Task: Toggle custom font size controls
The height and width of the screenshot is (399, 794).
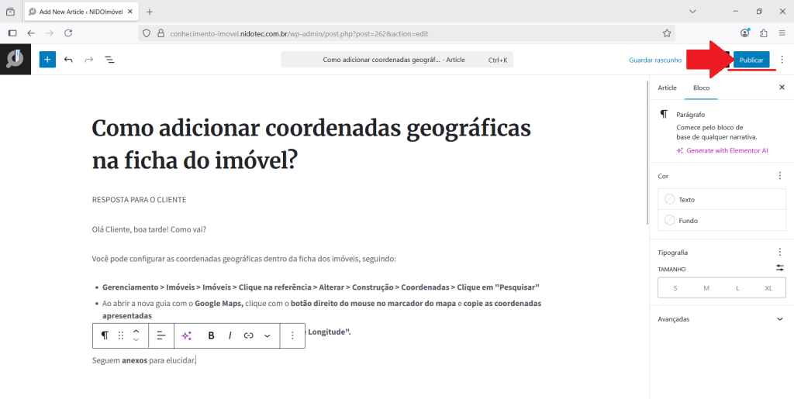Action: 779,268
